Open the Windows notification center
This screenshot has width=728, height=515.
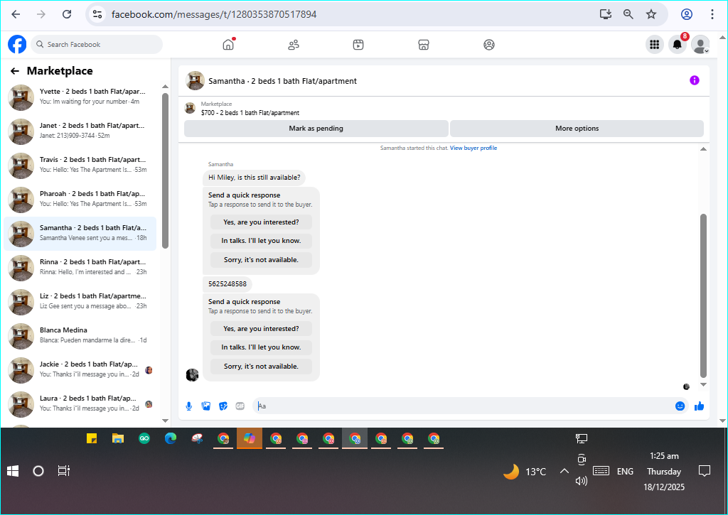click(x=705, y=472)
